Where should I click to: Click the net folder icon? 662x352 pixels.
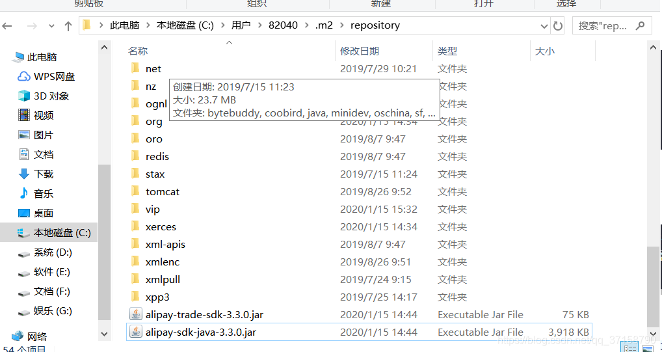[135, 68]
